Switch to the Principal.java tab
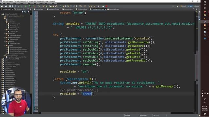 39,9
